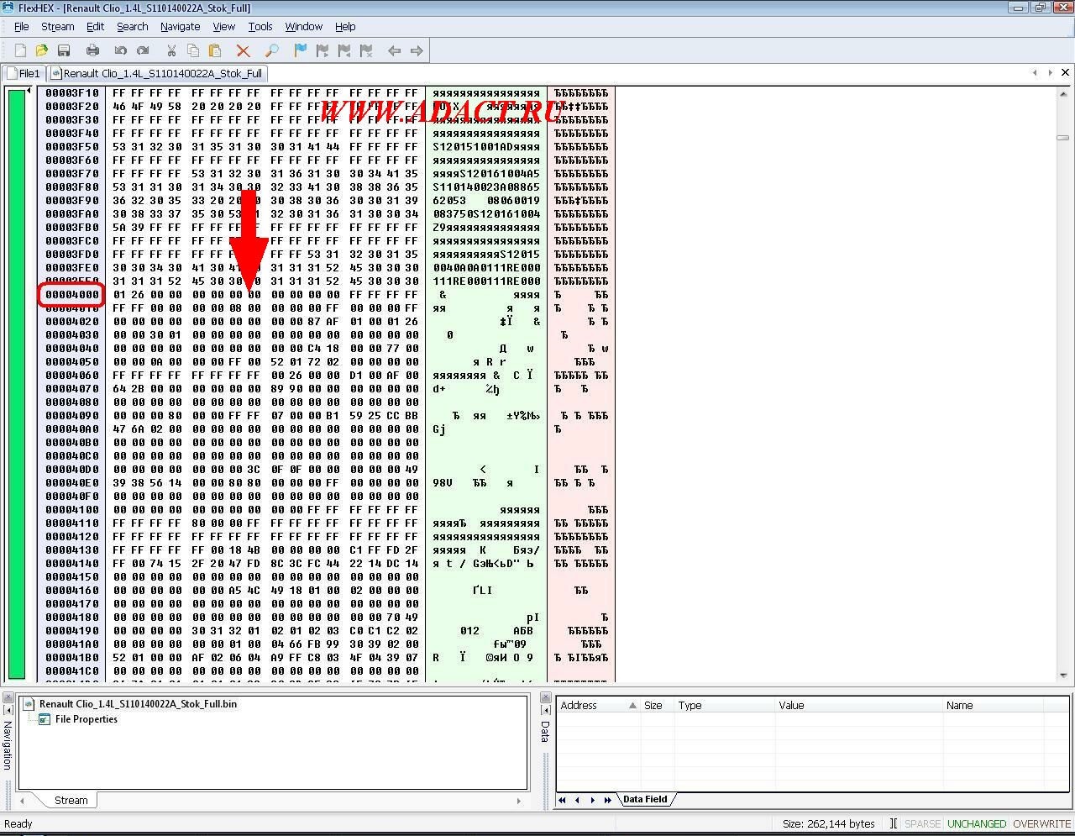The width and height of the screenshot is (1075, 836).
Task: Click the hex view scroll-down arrow
Action: click(1062, 676)
